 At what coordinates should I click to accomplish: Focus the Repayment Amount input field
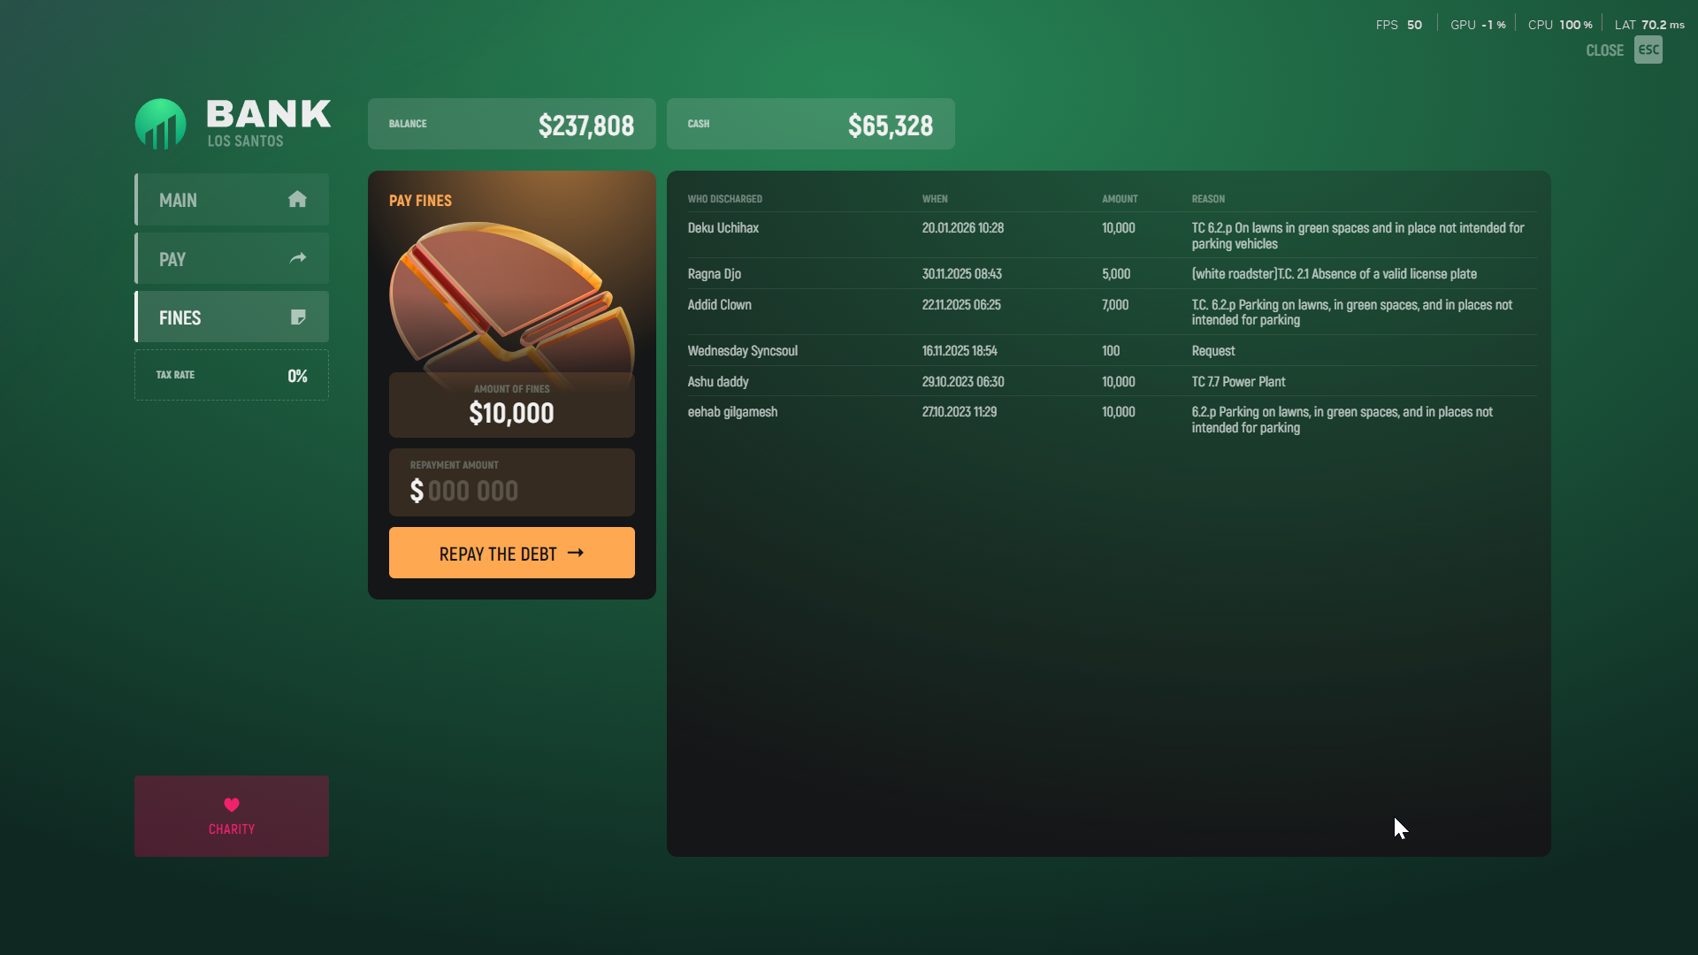[511, 489]
